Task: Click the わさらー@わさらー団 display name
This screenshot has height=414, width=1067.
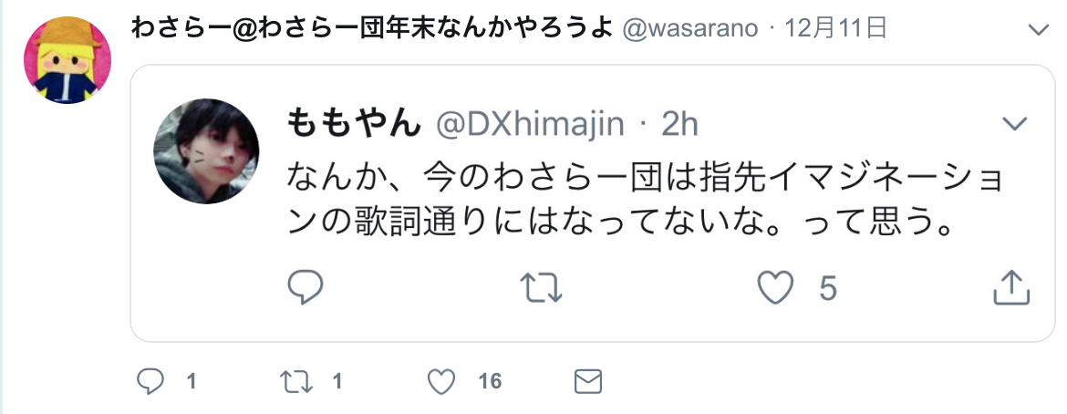Action: pos(372,28)
